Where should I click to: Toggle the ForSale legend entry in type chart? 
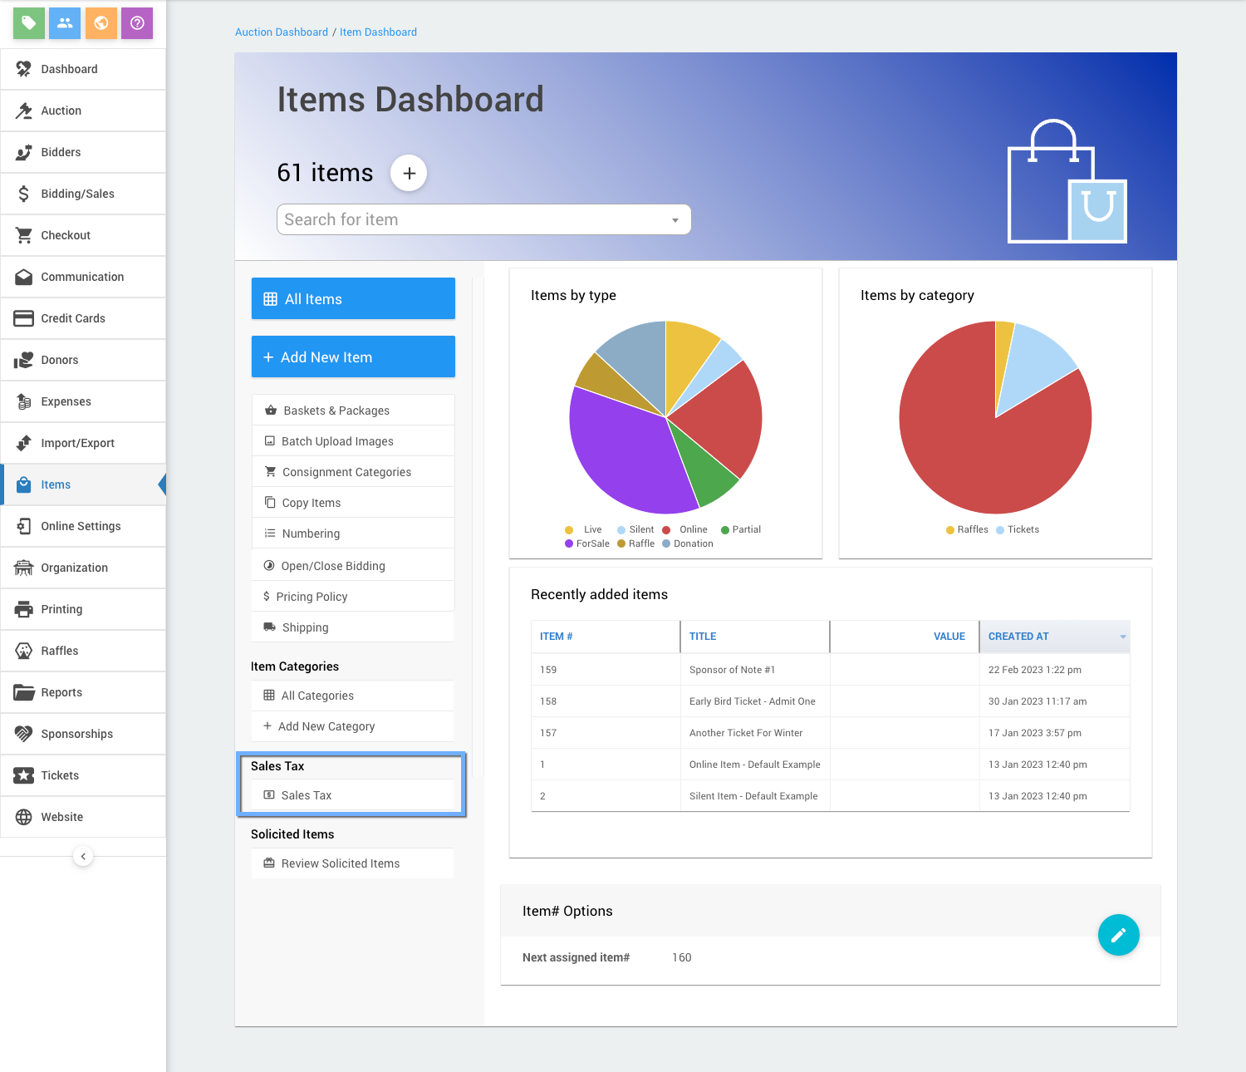(x=587, y=543)
